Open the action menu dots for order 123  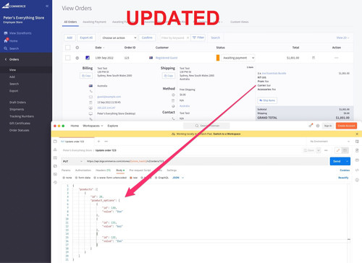click(337, 58)
